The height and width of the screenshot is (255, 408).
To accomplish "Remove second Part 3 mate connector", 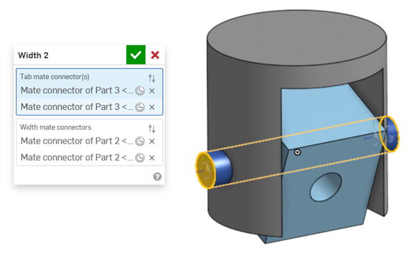I will point(152,107).
